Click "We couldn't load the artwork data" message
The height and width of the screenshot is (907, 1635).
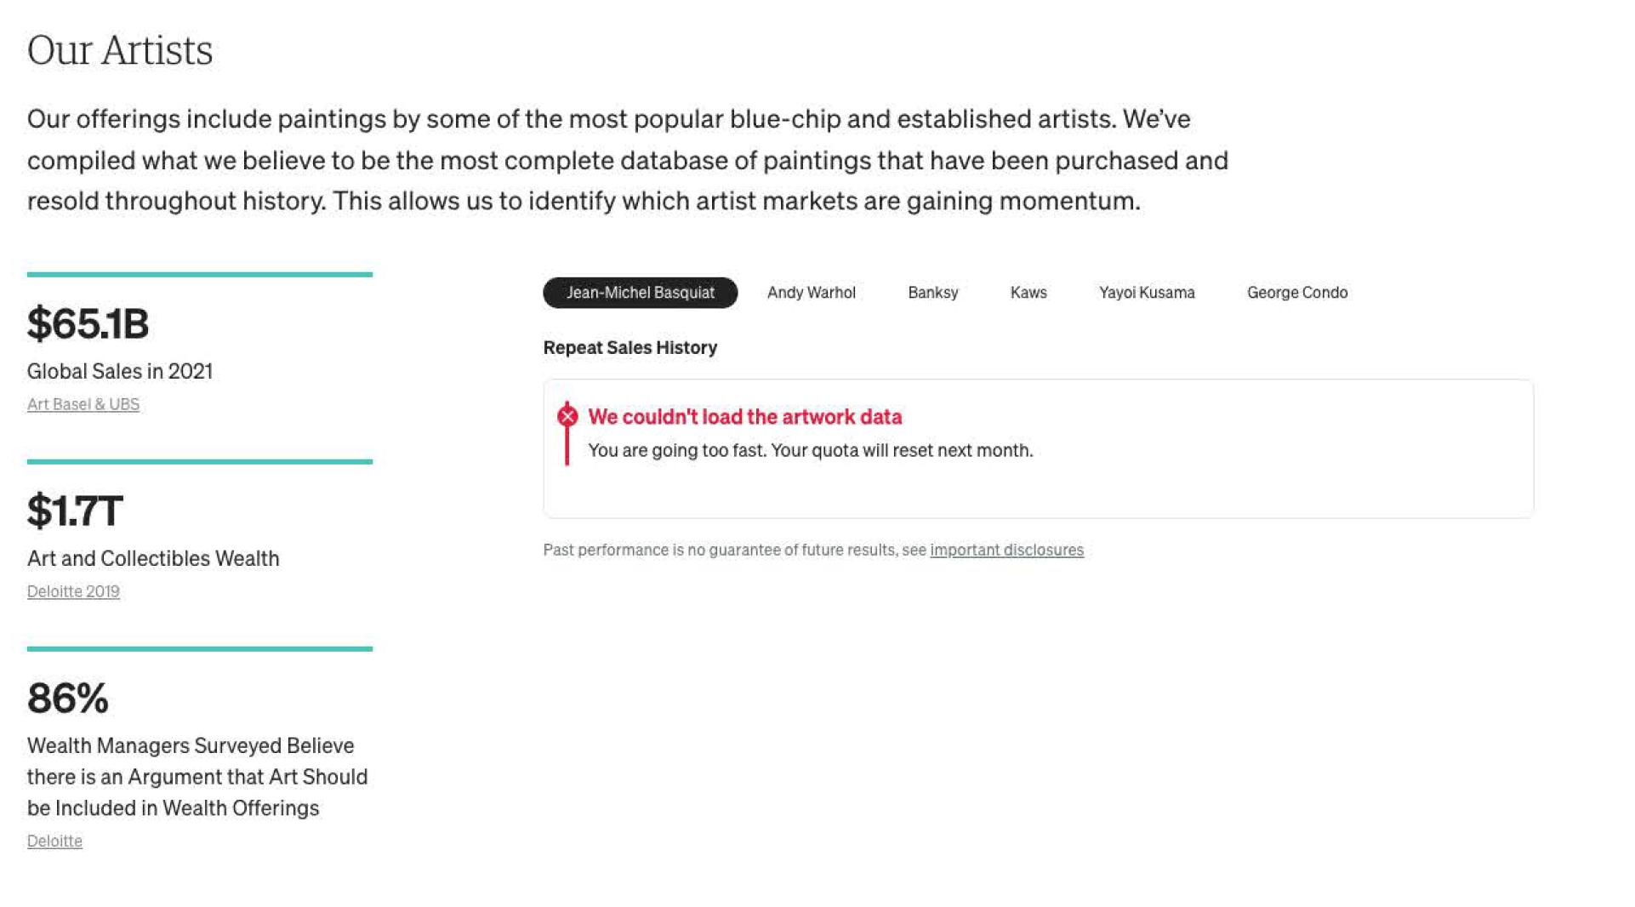[744, 417]
